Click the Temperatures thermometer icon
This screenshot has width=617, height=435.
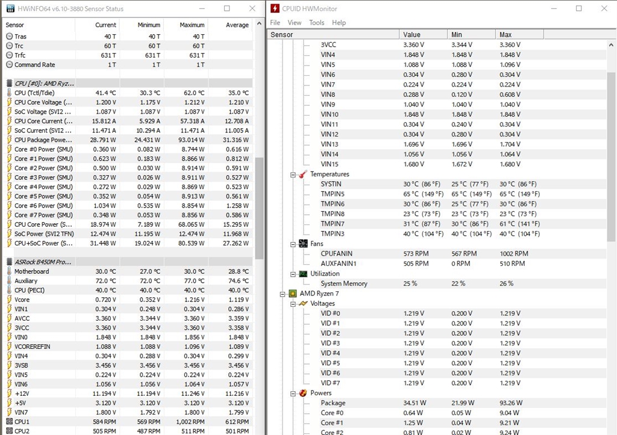[x=303, y=174]
